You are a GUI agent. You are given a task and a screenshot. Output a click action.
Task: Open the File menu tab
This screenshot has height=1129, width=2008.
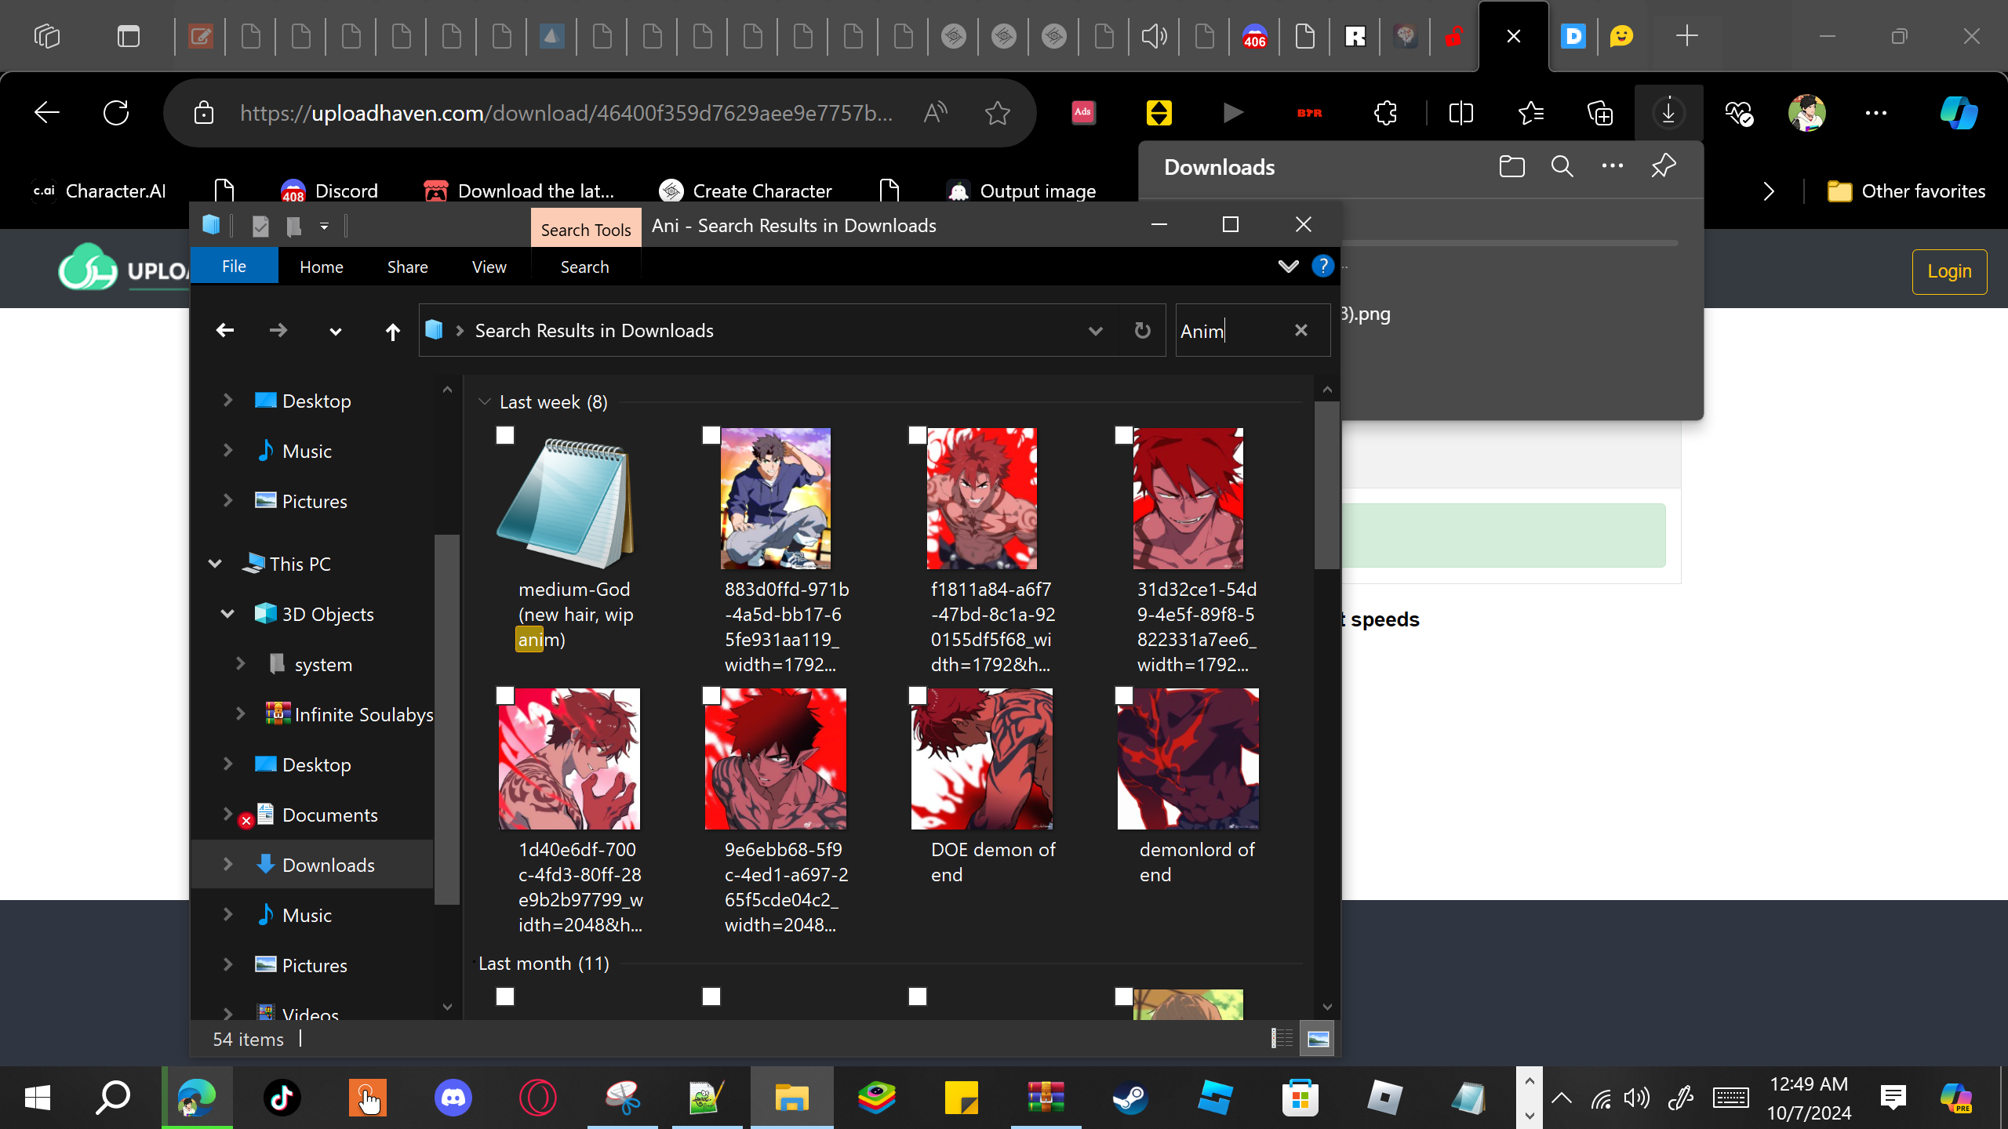(x=234, y=267)
